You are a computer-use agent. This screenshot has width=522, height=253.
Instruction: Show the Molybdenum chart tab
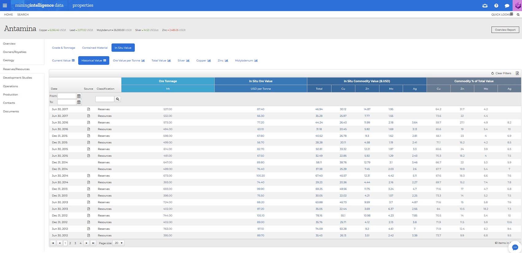[246, 61]
